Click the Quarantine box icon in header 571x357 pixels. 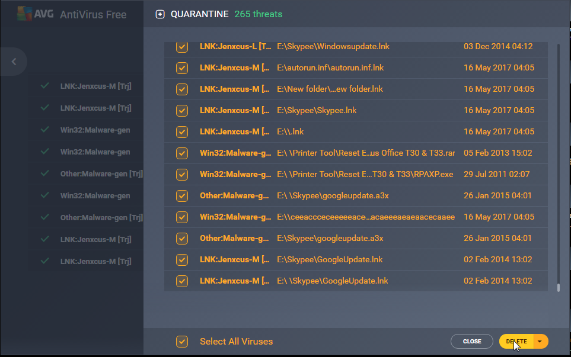pos(160,14)
